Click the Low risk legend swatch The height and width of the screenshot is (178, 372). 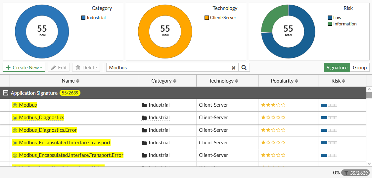[330, 18]
